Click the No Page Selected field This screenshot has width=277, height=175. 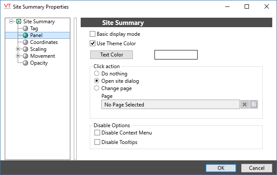(x=170, y=104)
